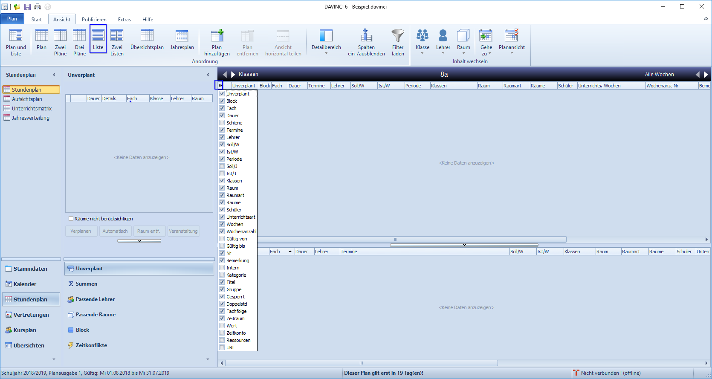The image size is (712, 379).
Task: Open the Hilfe tab
Action: pos(148,20)
